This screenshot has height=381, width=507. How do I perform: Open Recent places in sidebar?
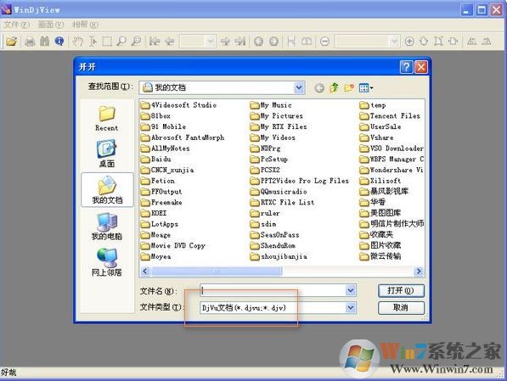coord(107,118)
